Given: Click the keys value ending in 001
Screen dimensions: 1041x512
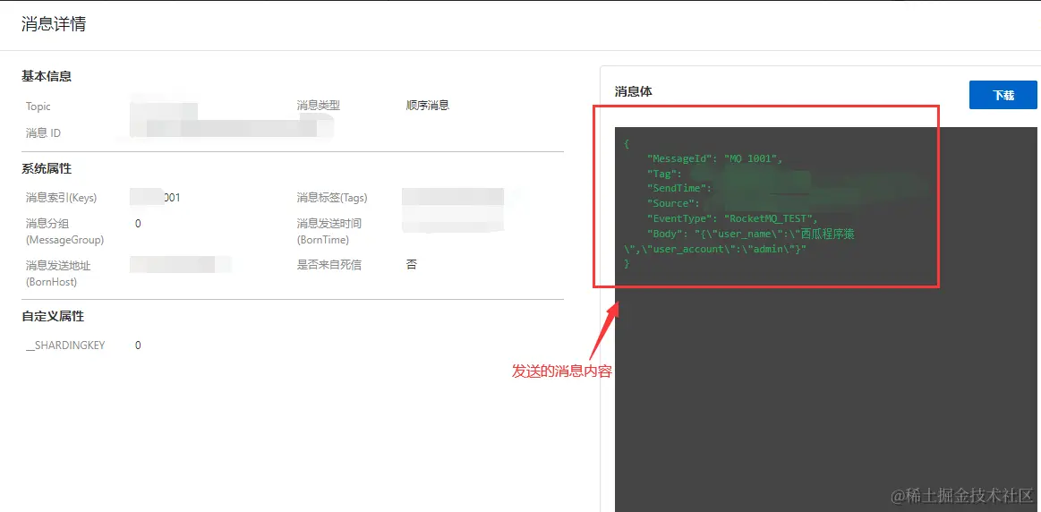Looking at the screenshot, I should pyautogui.click(x=171, y=197).
